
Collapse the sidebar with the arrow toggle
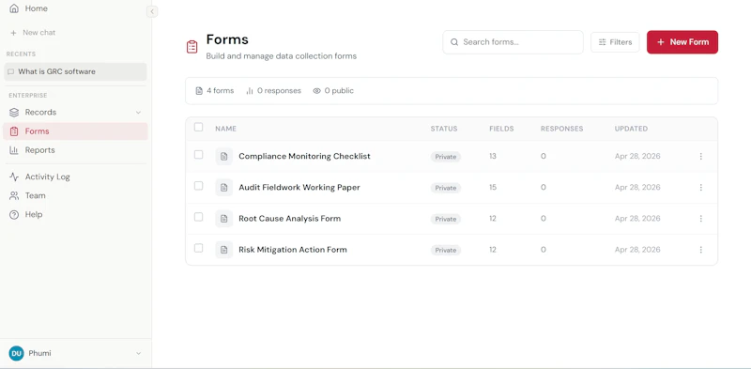[152, 11]
